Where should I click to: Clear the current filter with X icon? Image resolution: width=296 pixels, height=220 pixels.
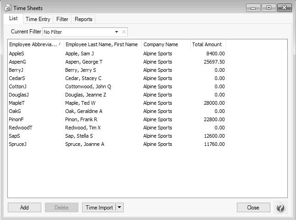coord(124,32)
